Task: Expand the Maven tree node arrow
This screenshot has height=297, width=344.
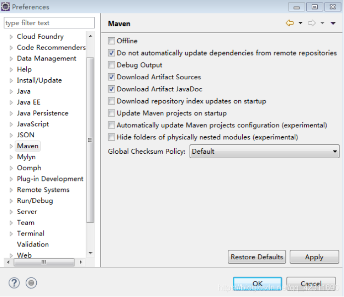Action: coord(11,146)
